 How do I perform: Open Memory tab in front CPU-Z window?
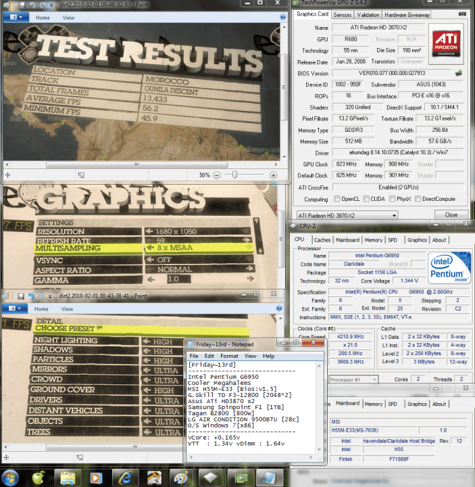point(373,239)
